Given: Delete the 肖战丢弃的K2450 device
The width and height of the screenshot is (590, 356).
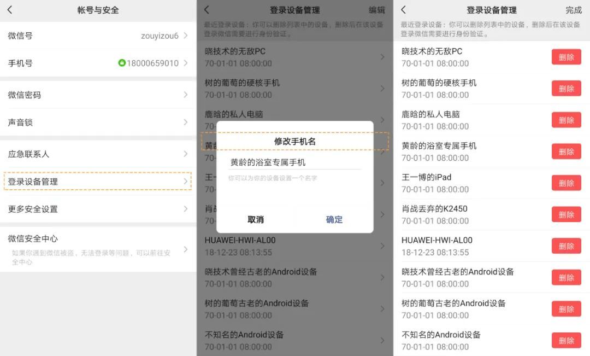Looking at the screenshot, I should [x=567, y=214].
